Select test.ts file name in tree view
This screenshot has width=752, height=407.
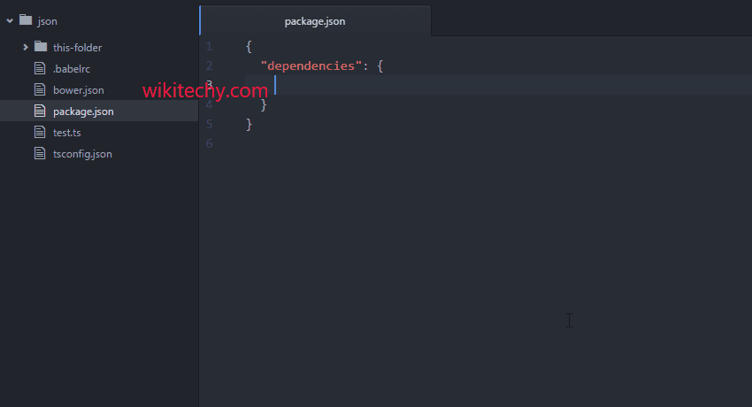pos(67,132)
